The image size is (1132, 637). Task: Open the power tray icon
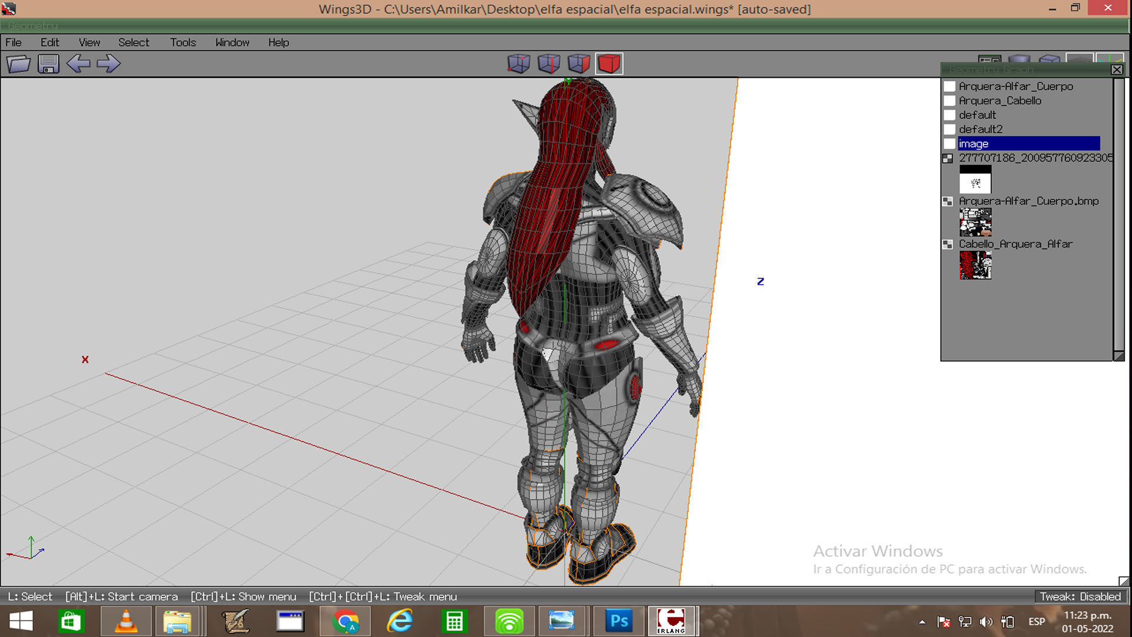tap(1008, 622)
